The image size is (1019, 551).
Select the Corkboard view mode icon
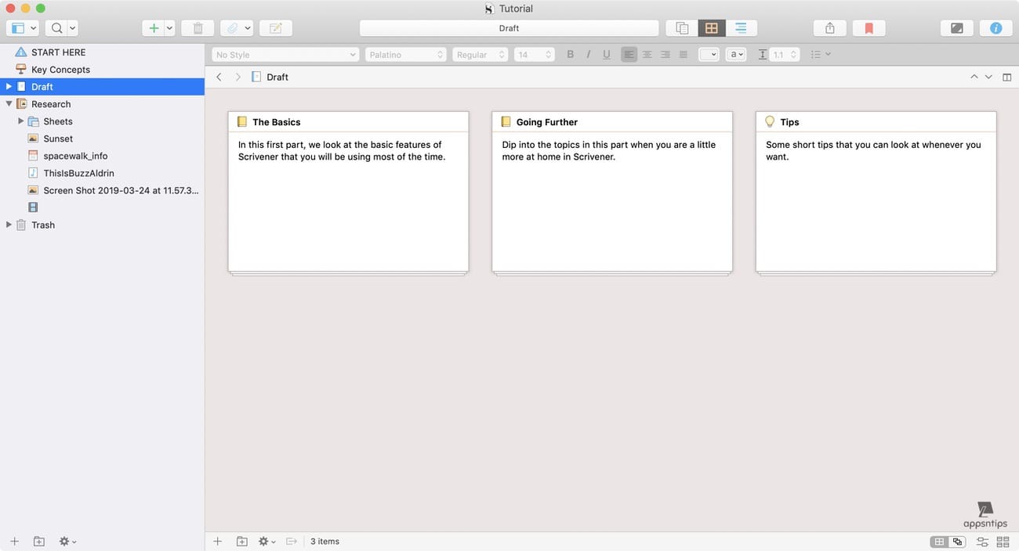(711, 27)
